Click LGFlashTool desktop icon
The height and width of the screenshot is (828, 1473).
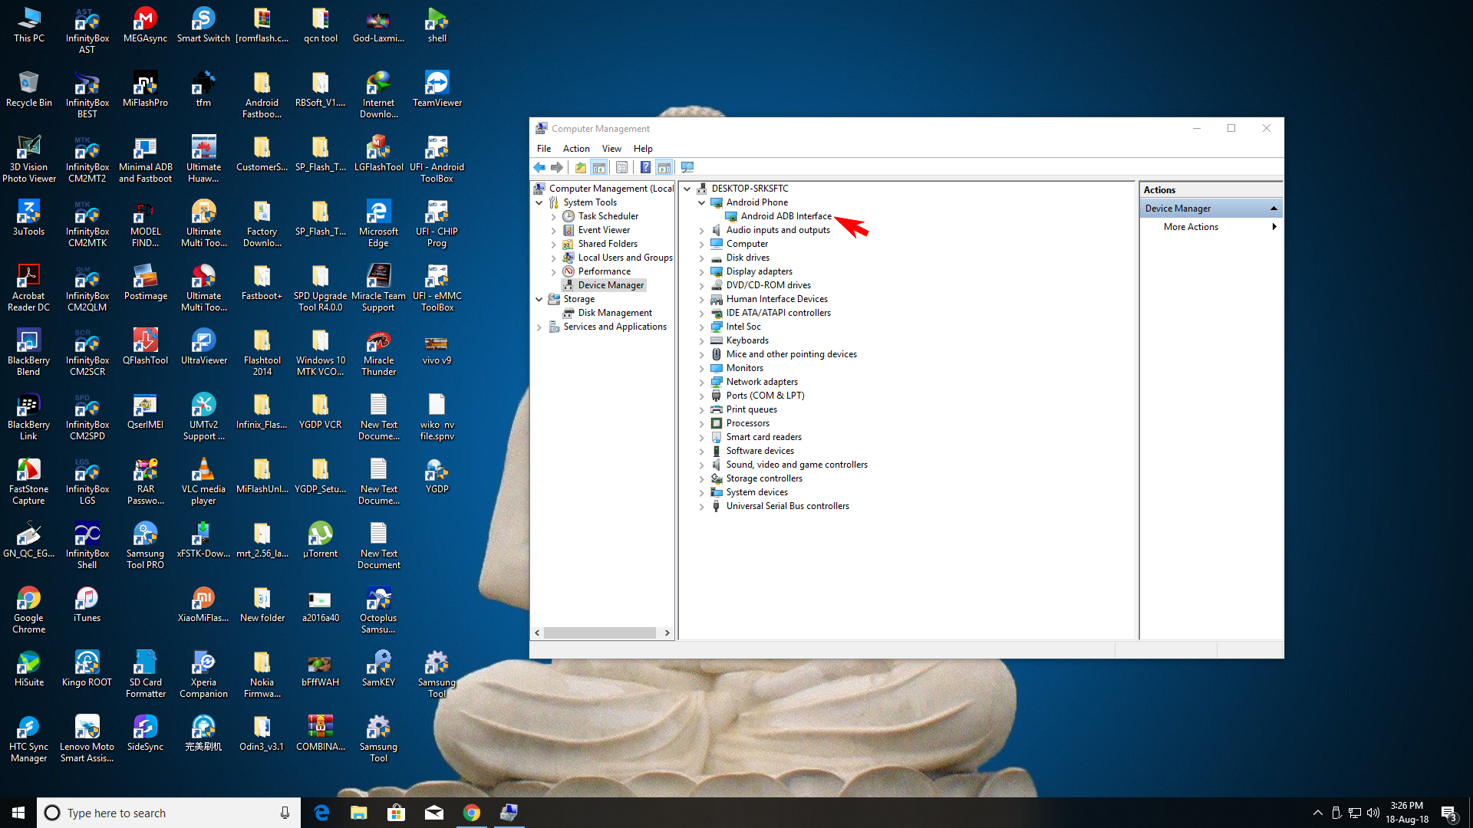[x=378, y=153]
